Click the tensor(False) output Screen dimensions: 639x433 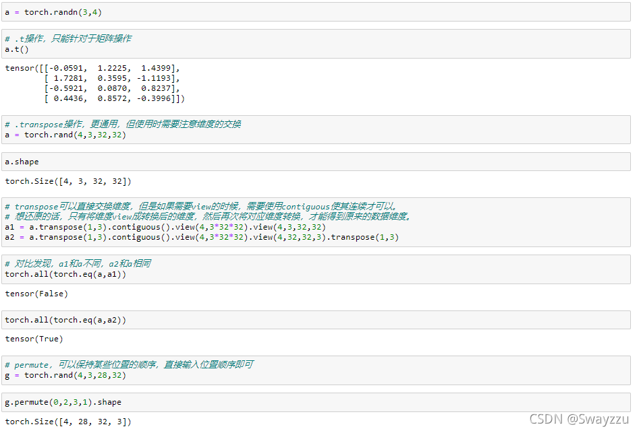click(36, 294)
